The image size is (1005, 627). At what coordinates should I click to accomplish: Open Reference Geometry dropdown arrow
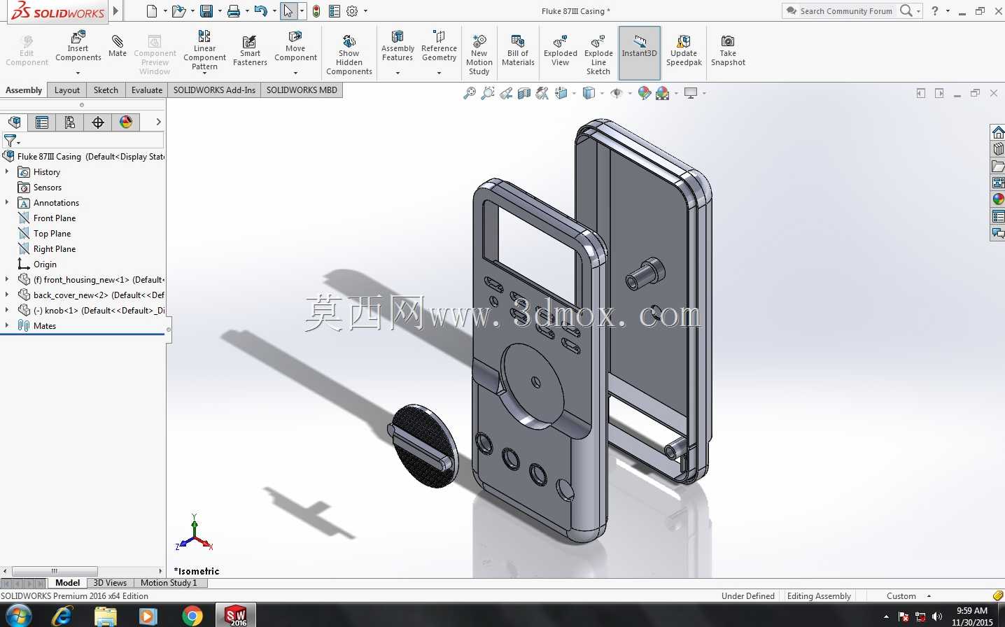439,73
